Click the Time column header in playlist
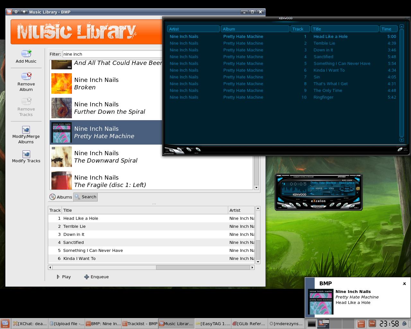This screenshot has height=329, width=411. pos(388,29)
